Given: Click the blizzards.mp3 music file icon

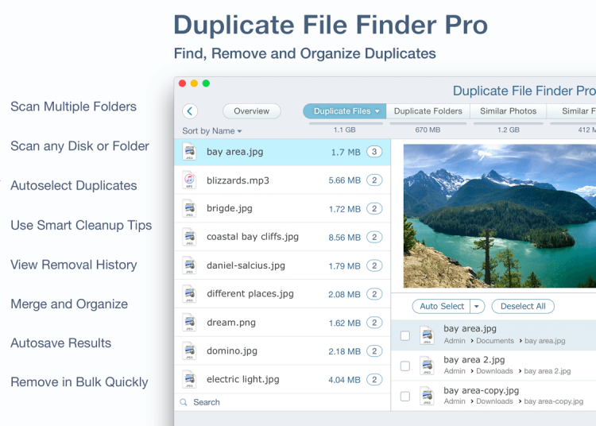Looking at the screenshot, I should 189,180.
